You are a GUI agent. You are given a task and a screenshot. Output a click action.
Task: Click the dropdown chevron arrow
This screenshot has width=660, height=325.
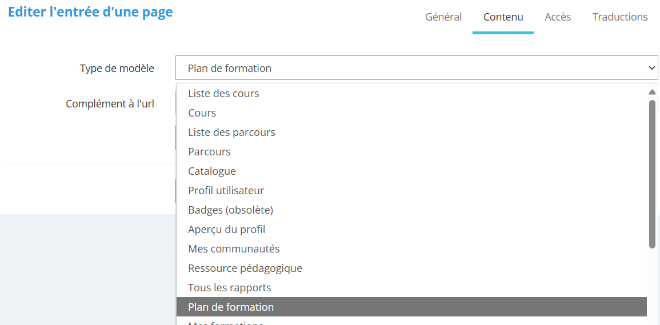pos(652,68)
